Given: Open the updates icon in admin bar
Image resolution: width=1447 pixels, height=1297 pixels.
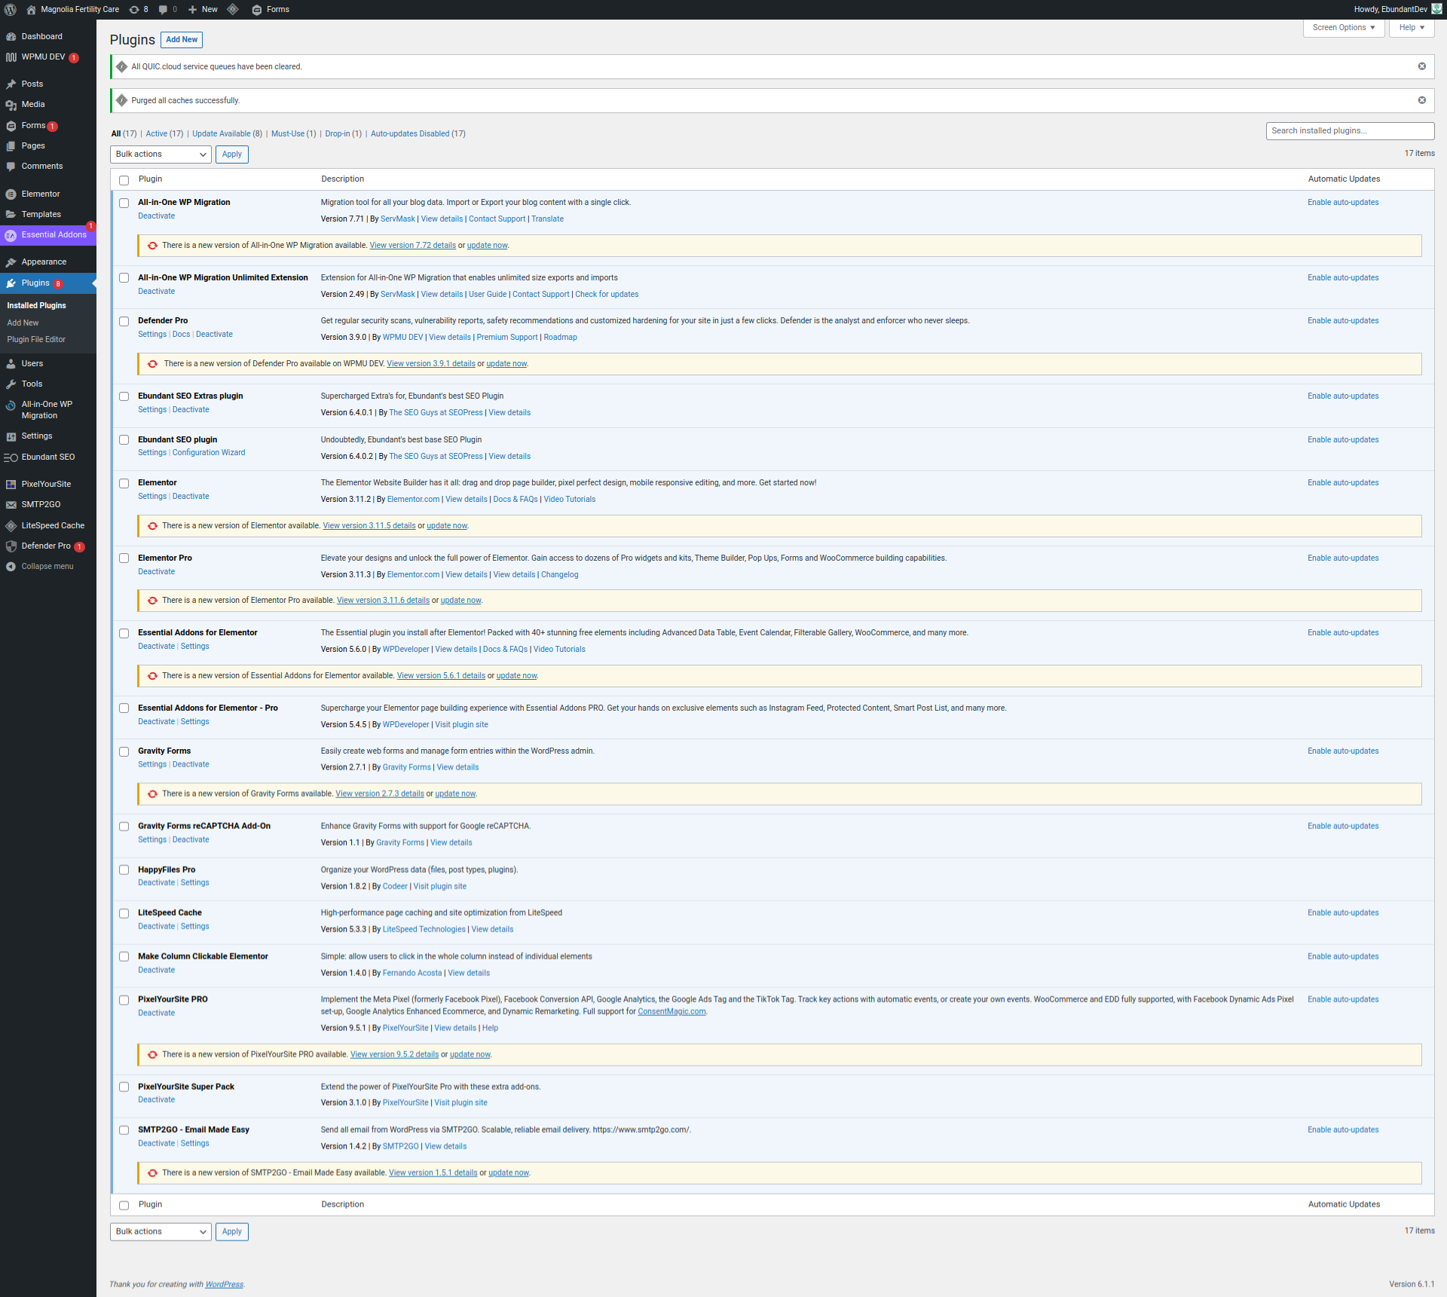Looking at the screenshot, I should pos(134,10).
